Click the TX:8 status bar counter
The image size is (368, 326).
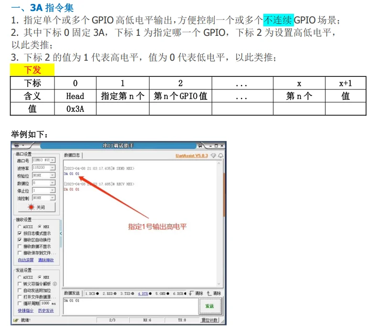point(182,320)
